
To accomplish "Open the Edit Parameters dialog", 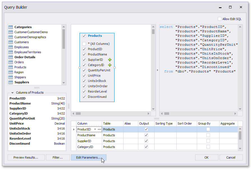I will [88, 157].
